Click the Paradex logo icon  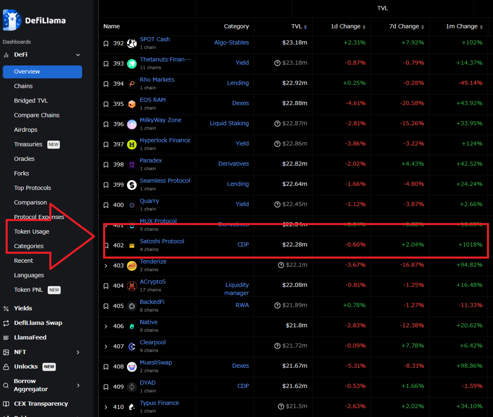click(x=132, y=165)
